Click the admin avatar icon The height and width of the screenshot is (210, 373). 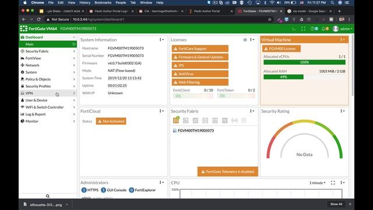coord(336,29)
